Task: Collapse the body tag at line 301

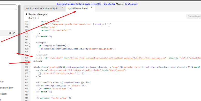Action: coord(29,68)
